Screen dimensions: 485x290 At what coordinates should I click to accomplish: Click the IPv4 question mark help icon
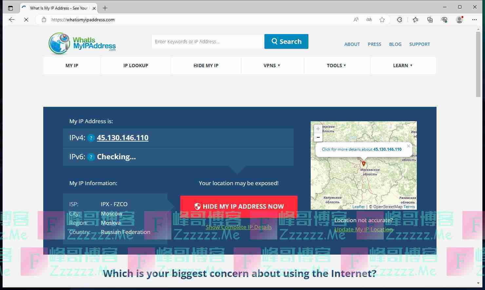[x=91, y=138]
